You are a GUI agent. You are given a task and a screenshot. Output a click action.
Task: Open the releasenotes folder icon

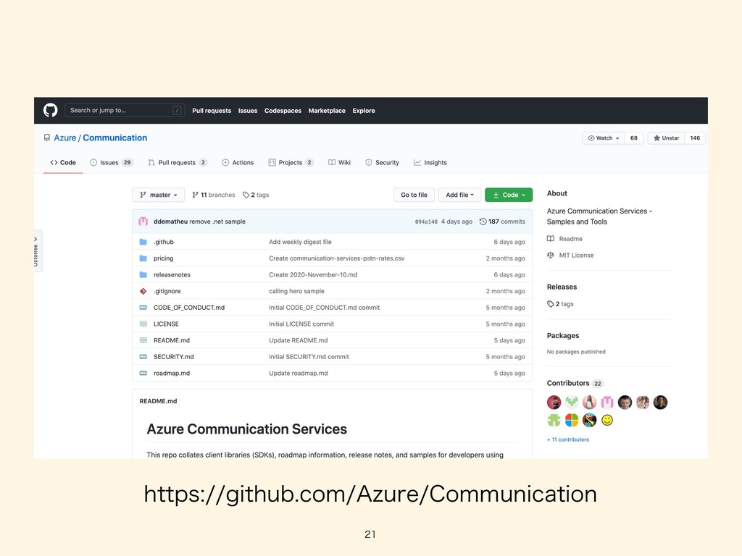tap(143, 274)
